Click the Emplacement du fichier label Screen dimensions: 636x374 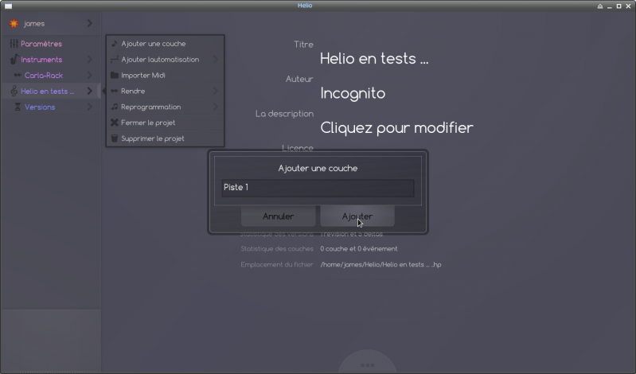pyautogui.click(x=277, y=264)
